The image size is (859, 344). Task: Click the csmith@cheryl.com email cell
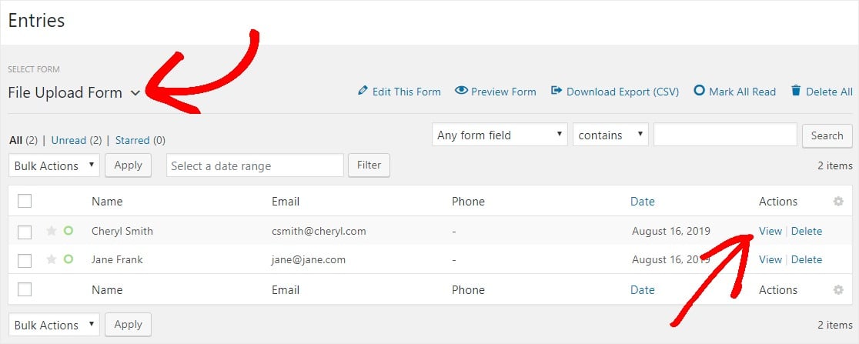pos(319,231)
